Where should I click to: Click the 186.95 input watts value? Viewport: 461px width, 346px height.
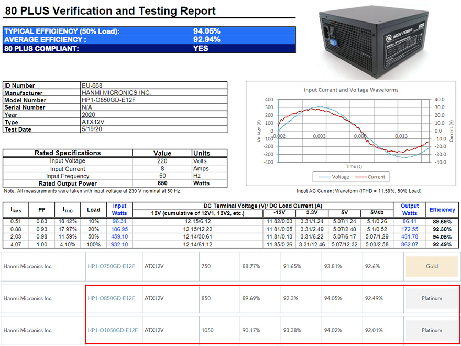pos(119,229)
